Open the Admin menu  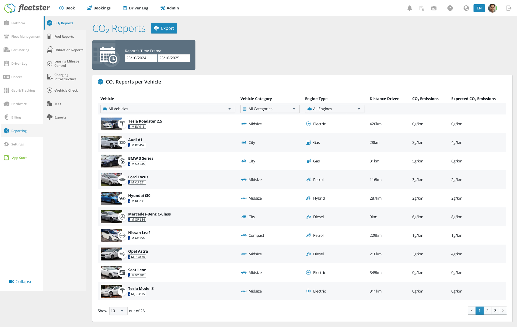click(x=169, y=8)
